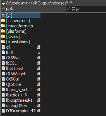
Task: Click the styles folder icon
Action: coord(3,36)
